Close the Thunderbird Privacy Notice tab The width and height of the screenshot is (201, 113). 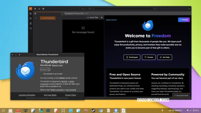(87, 13)
